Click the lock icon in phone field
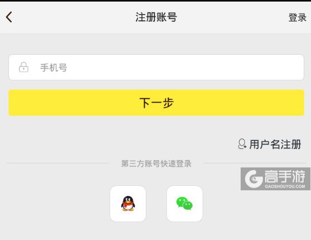 [x=23, y=67]
